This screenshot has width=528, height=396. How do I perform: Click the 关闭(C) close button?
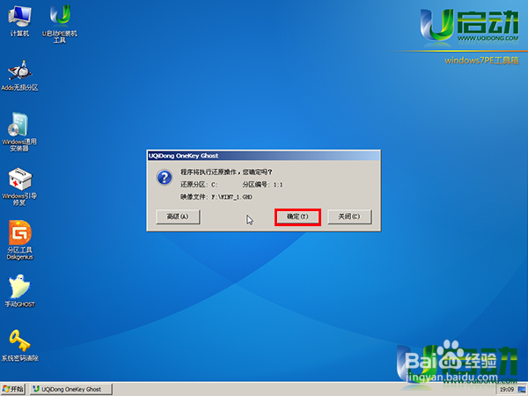[x=349, y=216]
